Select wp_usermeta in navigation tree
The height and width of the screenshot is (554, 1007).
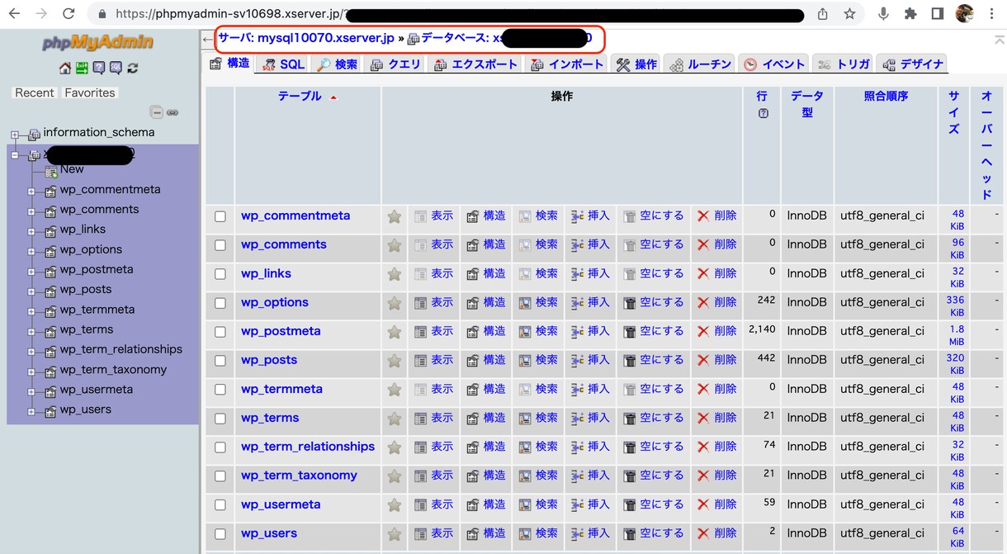(x=96, y=390)
